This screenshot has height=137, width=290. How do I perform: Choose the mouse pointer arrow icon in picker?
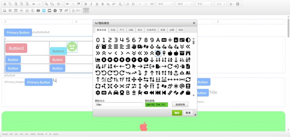pyautogui.click(x=134, y=66)
